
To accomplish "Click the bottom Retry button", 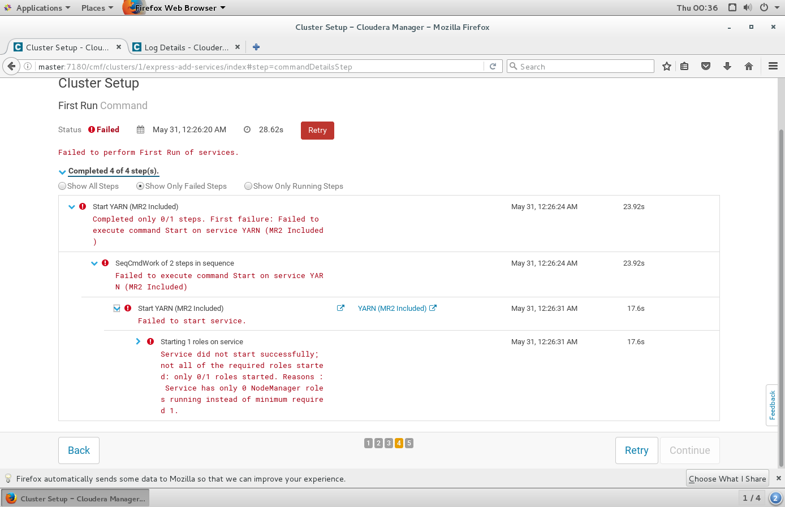I will coord(636,450).
